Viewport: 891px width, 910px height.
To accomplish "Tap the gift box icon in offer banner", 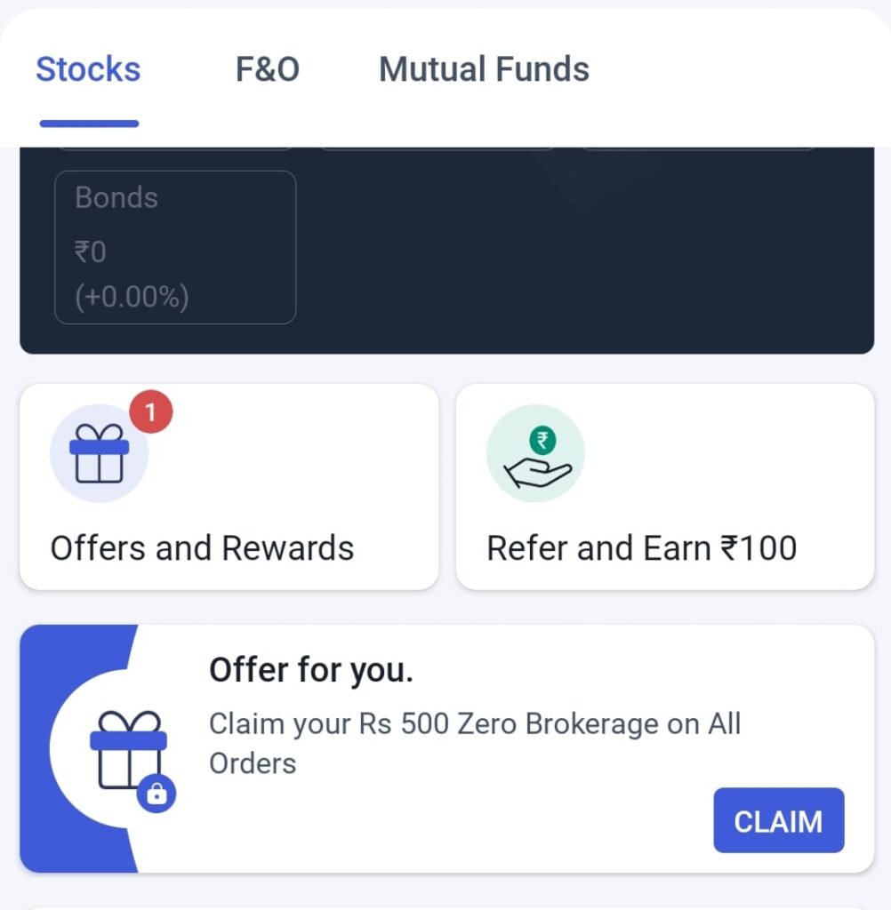I will coord(128,750).
